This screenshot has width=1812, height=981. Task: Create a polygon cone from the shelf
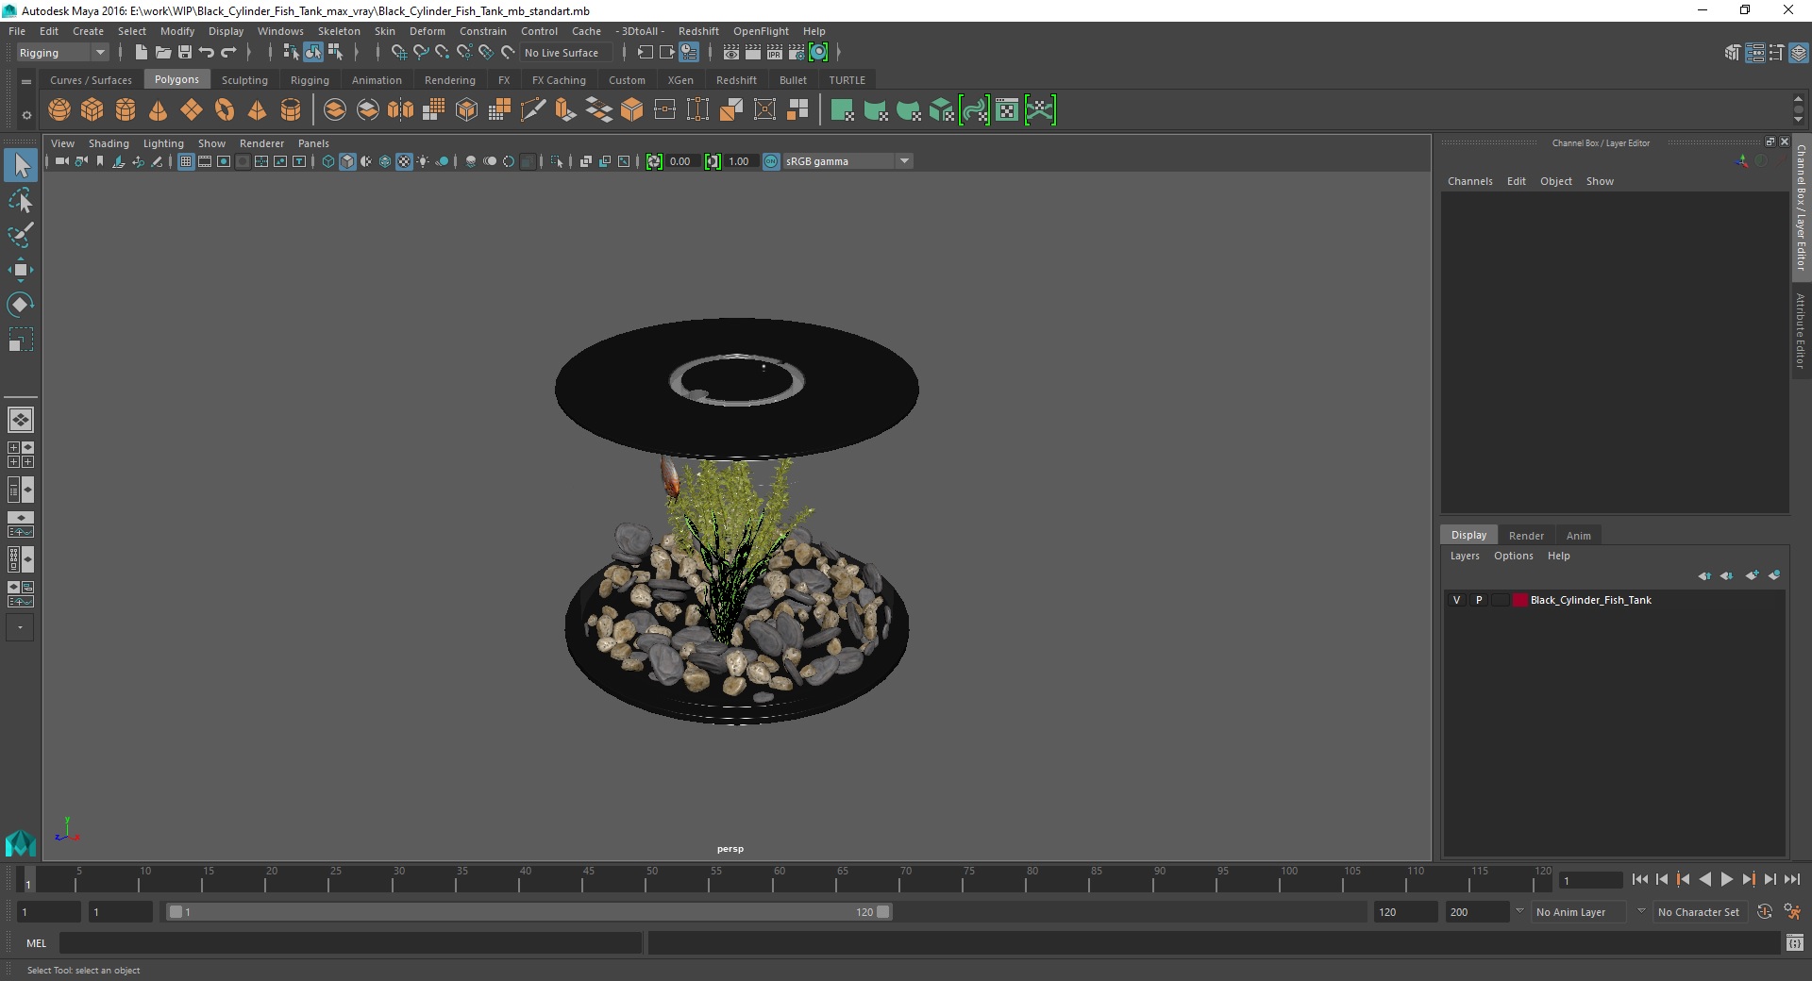[159, 110]
